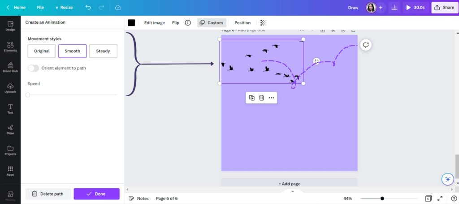Open the Position panel
The width and height of the screenshot is (459, 204).
[x=242, y=23]
